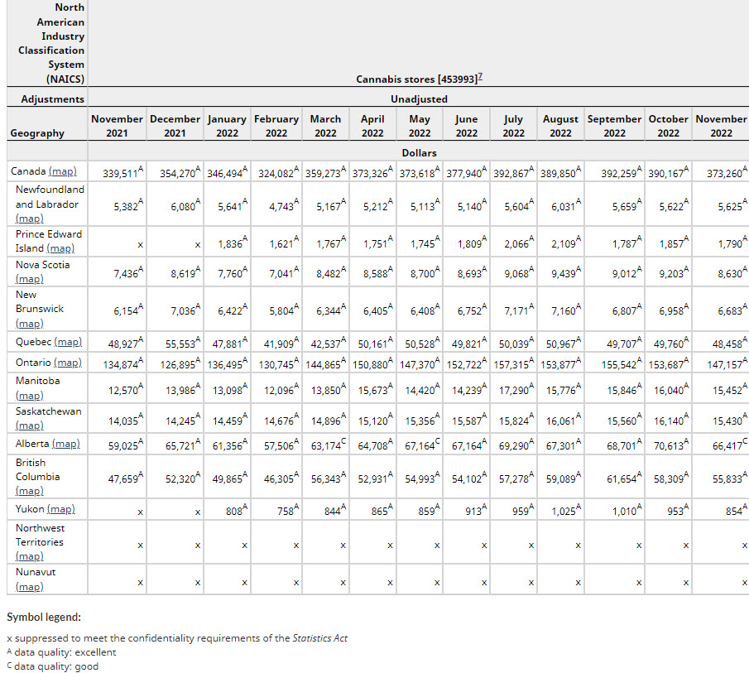Open footnote 7 beside Cannabis stores
Screen dimensions: 749x673
(480, 77)
